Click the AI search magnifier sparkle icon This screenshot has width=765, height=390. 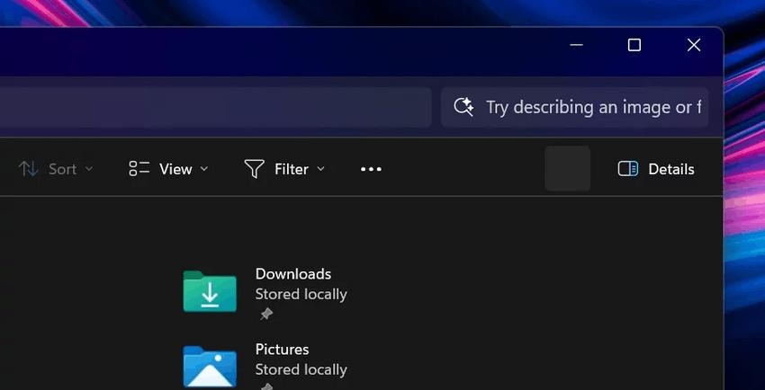463,107
